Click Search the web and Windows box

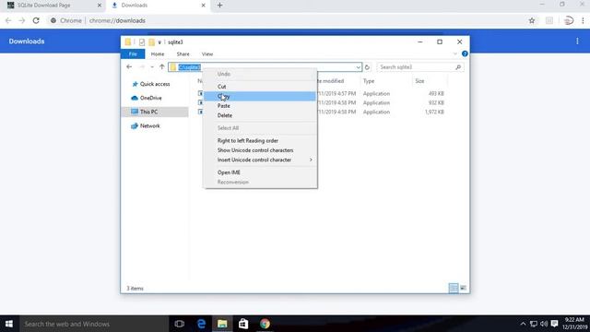[x=94, y=324]
